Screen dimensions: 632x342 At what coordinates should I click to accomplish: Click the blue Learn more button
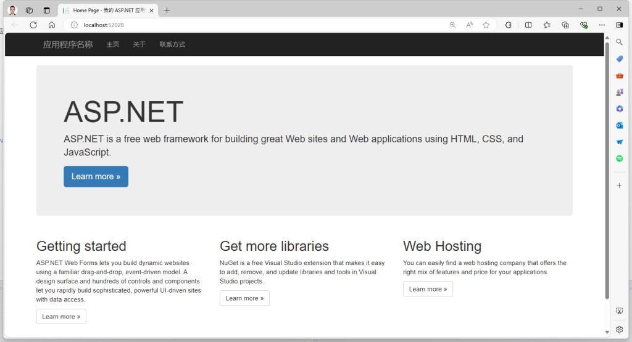(96, 176)
